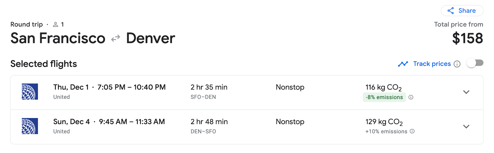Click the Denver destination heading
Screen dimensions: 494x153
150,38
